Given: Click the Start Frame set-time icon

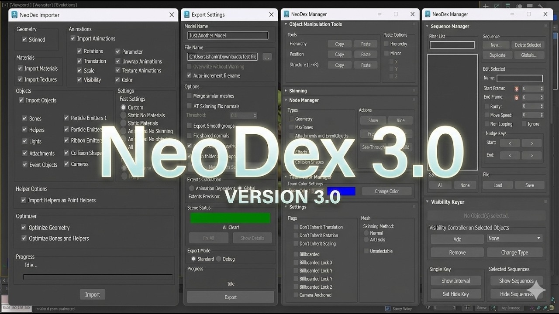Looking at the screenshot, I should click(x=517, y=89).
